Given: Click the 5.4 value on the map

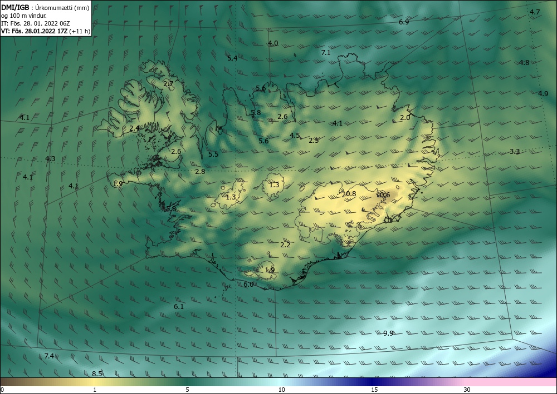Looking at the screenshot, I should coord(232,58).
